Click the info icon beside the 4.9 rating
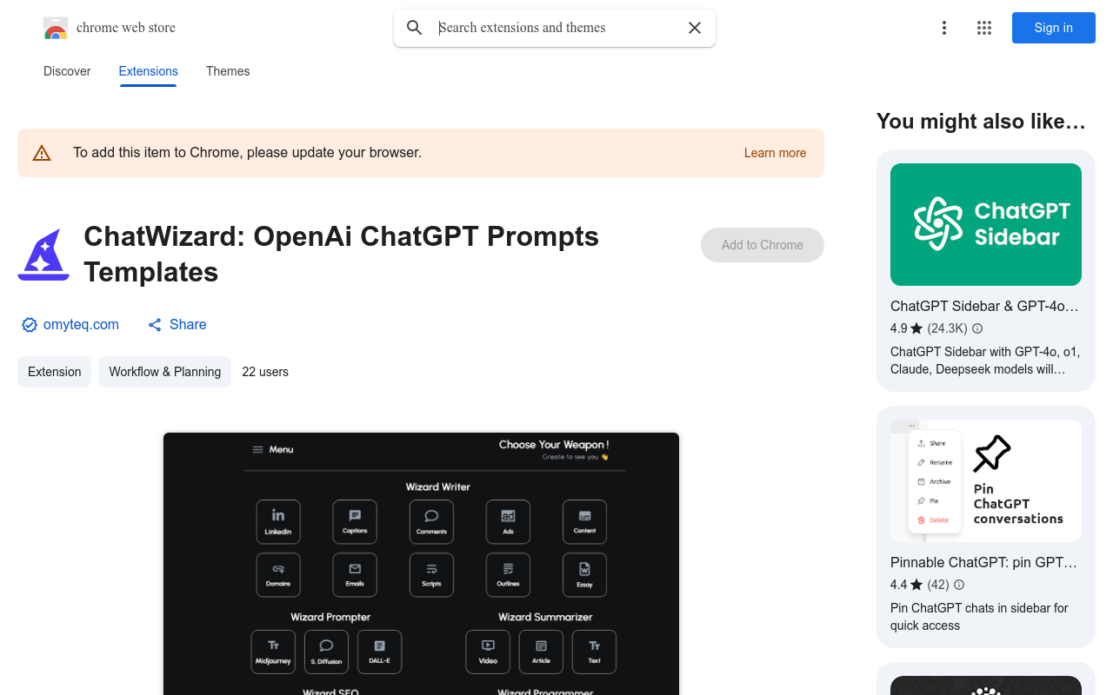Viewport: 1113px width, 695px height. pyautogui.click(x=976, y=328)
